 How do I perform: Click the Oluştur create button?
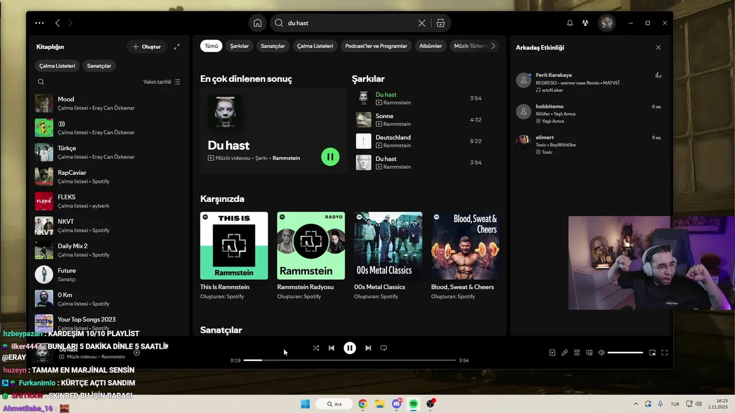coord(147,47)
